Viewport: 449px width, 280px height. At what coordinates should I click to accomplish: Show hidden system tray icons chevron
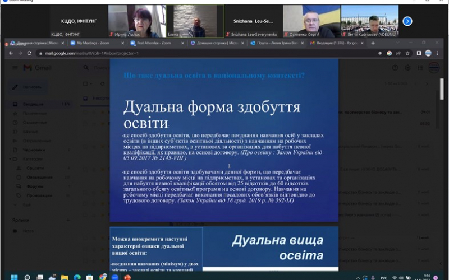point(358,278)
